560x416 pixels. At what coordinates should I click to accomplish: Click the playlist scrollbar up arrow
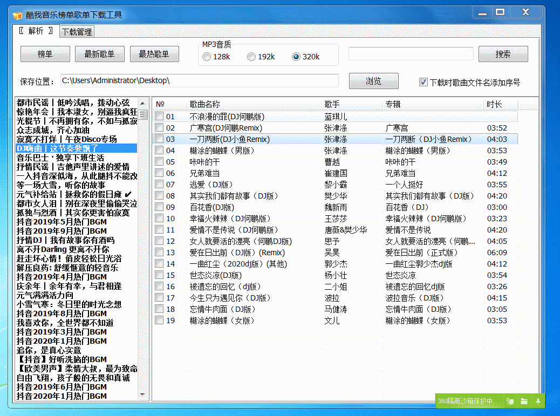(x=143, y=103)
